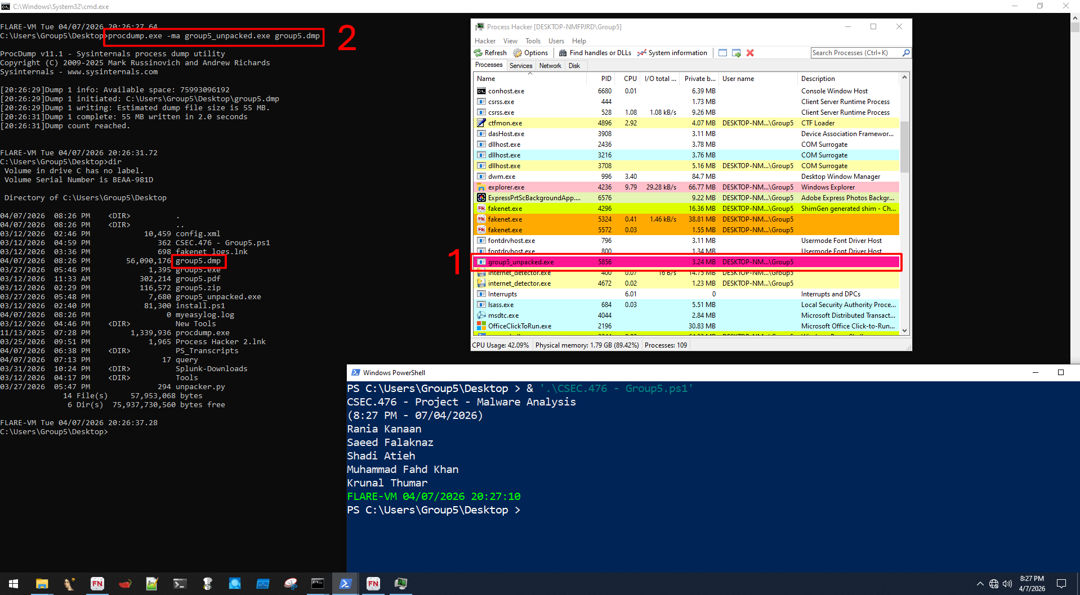Open the Hacker menu
1080x595 pixels.
point(484,40)
